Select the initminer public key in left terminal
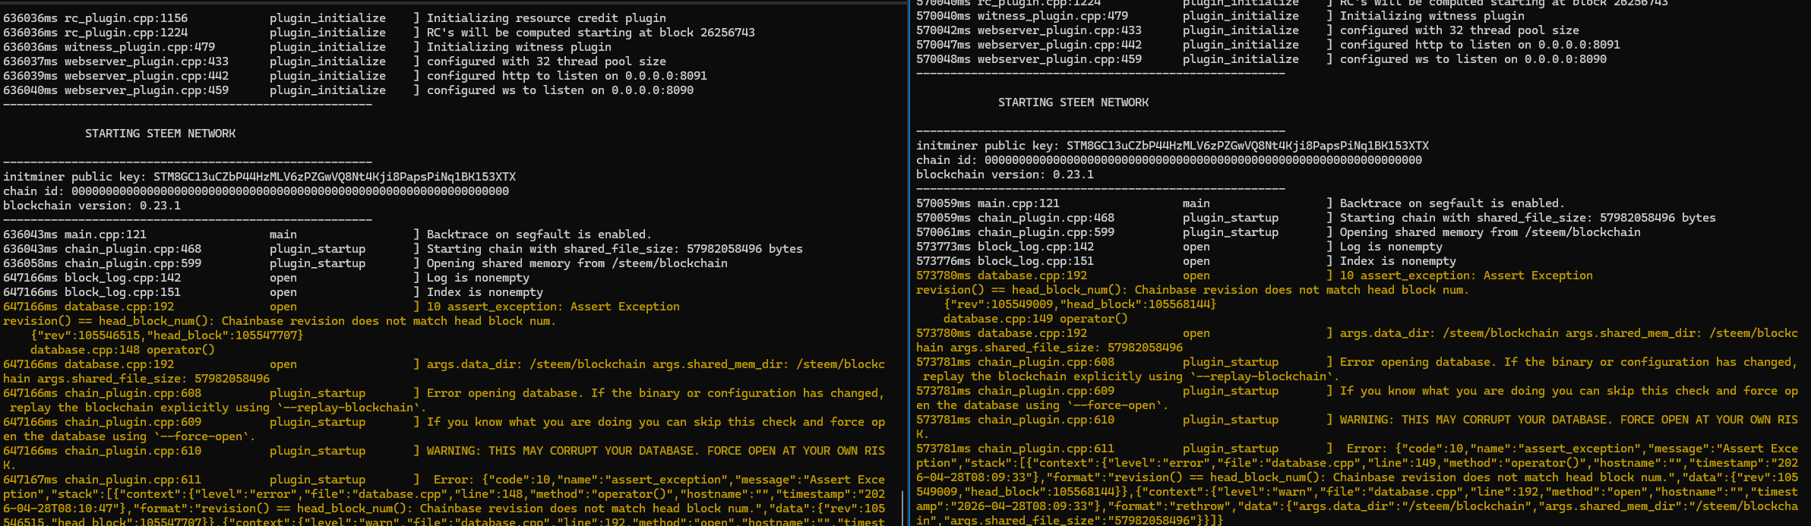This screenshot has width=1811, height=526. pos(334,177)
